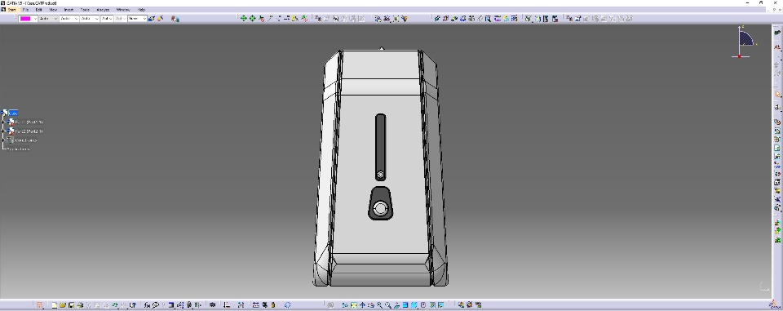Select the Coincidence Constraint icon
The width and height of the screenshot is (783, 311).
[x=437, y=19]
